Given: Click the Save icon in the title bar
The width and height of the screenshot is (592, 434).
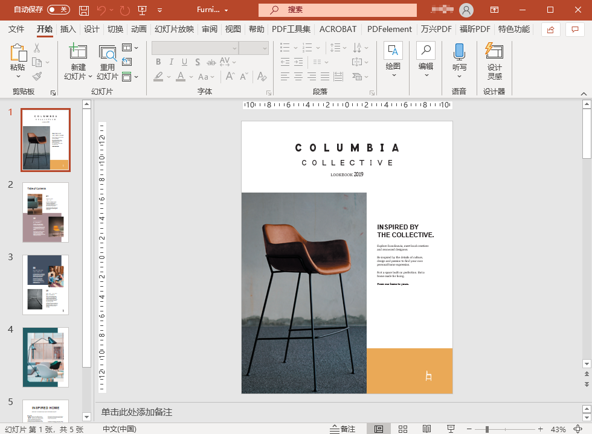Looking at the screenshot, I should pyautogui.click(x=84, y=10).
